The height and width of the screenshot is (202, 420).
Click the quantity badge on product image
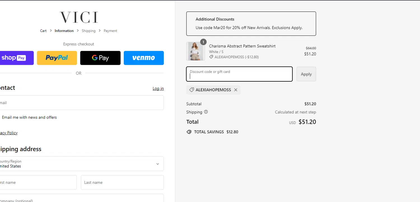click(203, 42)
